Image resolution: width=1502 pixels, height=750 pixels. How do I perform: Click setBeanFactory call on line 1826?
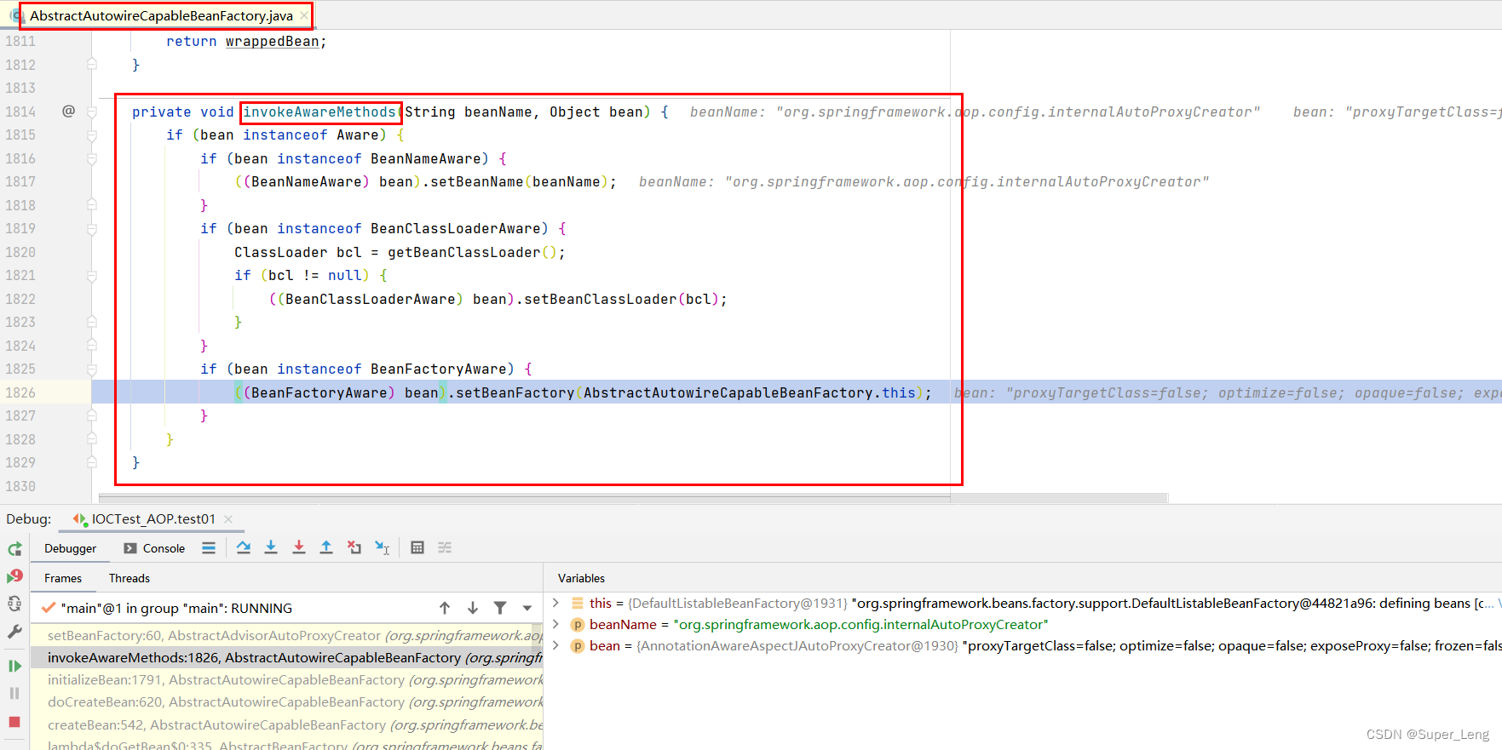point(515,392)
